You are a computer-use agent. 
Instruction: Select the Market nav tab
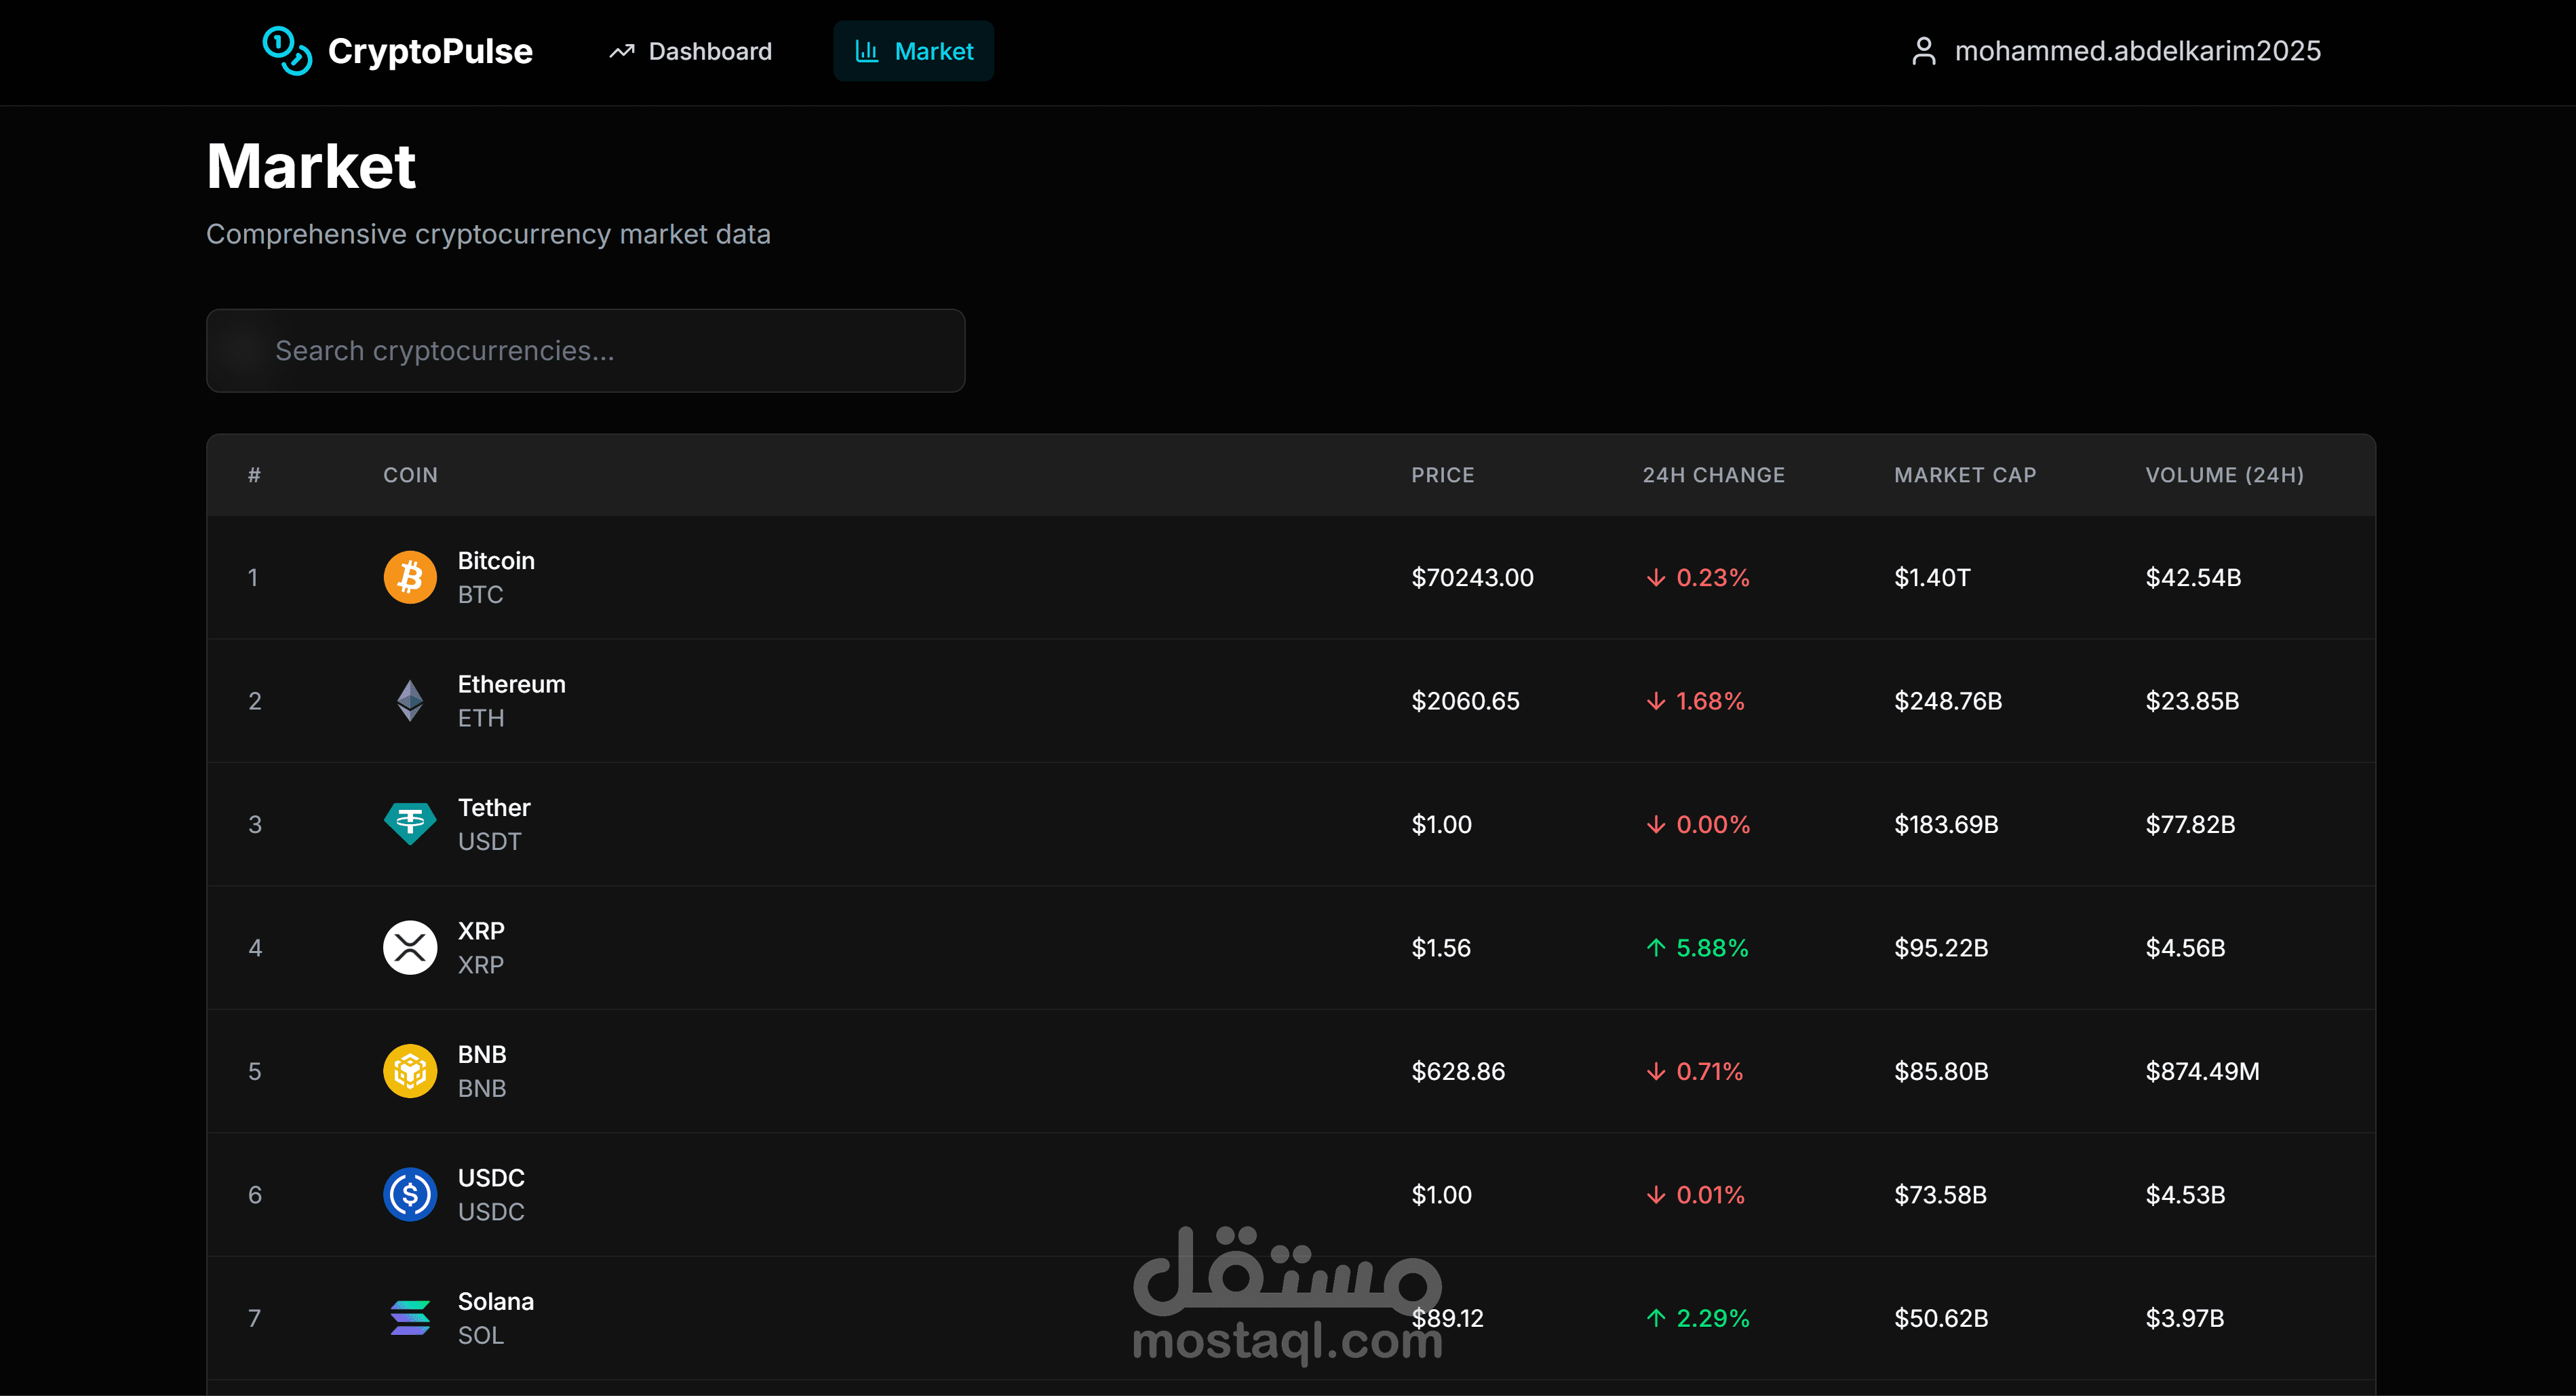[x=913, y=51]
